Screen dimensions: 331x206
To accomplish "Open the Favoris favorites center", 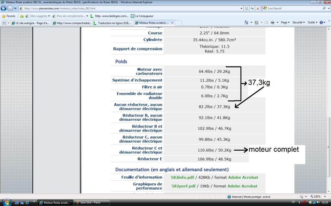I will click(9, 16).
